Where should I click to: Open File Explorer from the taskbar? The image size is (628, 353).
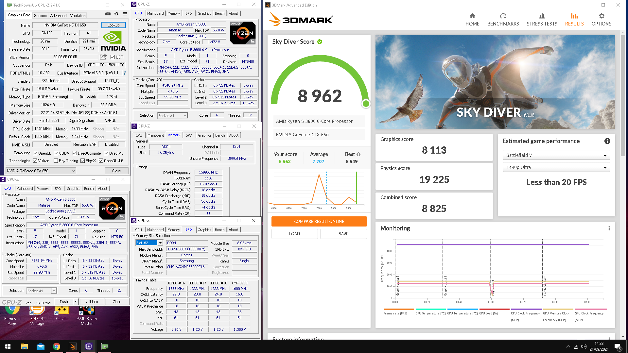tap(24, 346)
